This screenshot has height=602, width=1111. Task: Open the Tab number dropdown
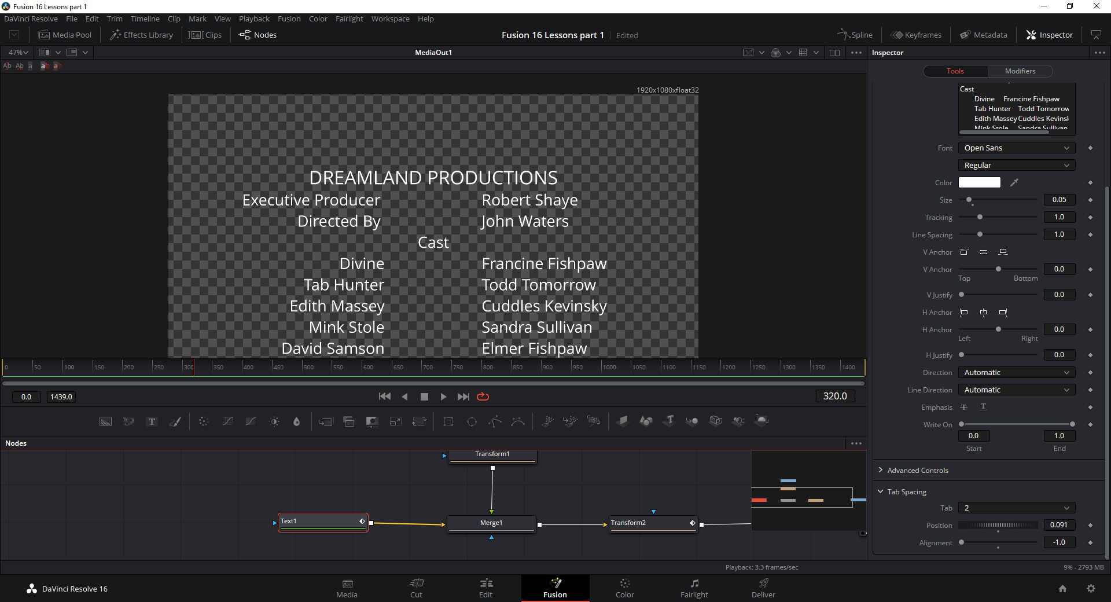coord(1017,508)
